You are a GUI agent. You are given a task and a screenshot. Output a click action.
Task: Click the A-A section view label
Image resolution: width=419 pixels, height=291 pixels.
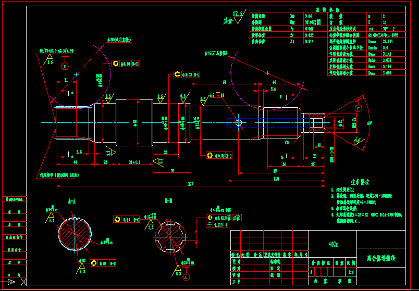click(x=71, y=201)
